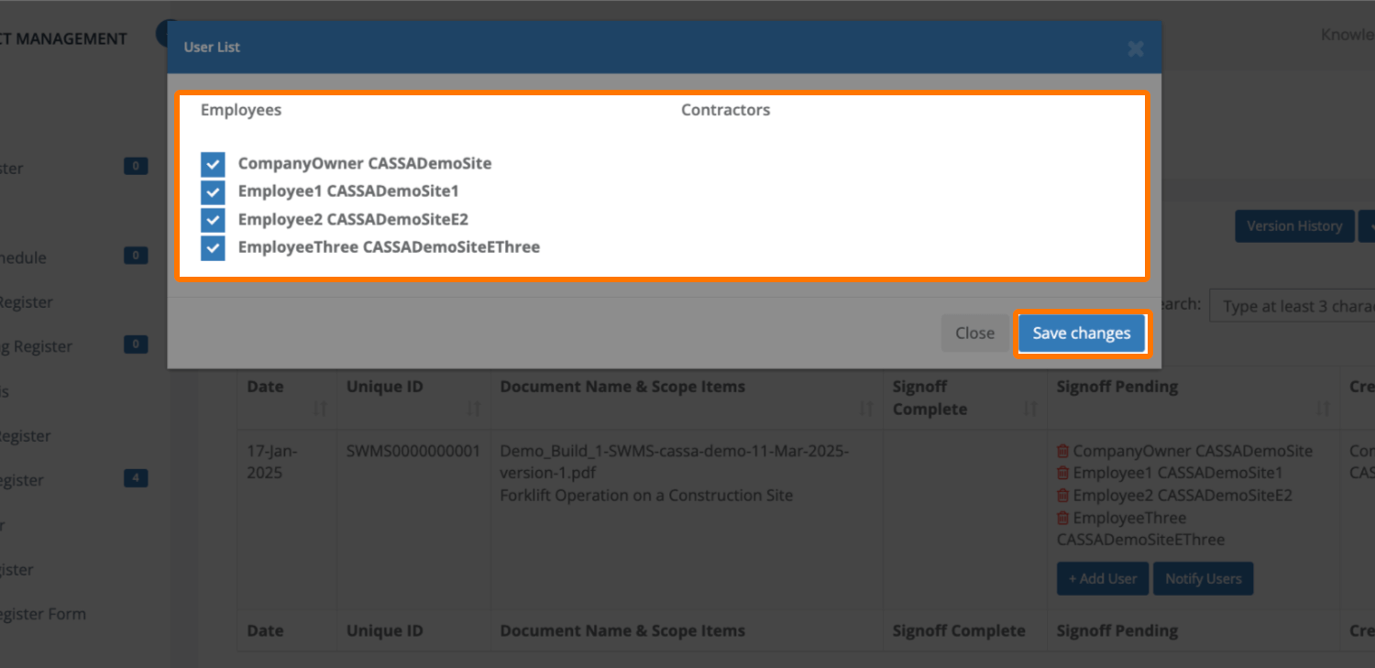Click the Save changes button

click(x=1081, y=334)
